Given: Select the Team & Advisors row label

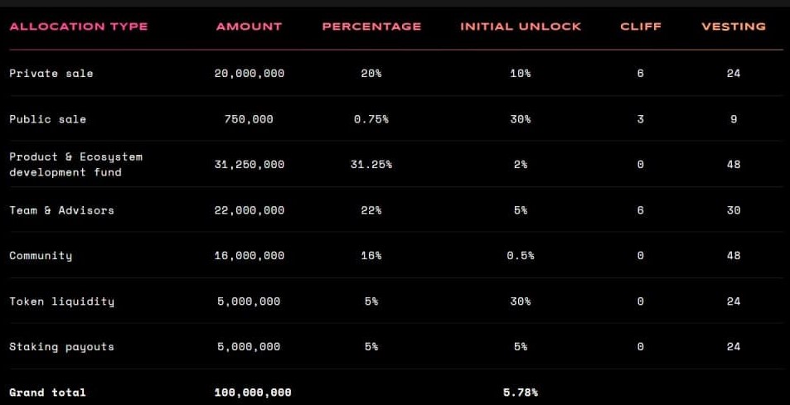Looking at the screenshot, I should (61, 210).
